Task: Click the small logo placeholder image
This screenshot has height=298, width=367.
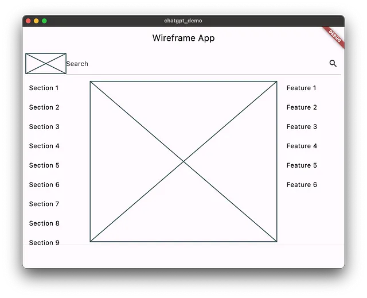Action: (46, 64)
